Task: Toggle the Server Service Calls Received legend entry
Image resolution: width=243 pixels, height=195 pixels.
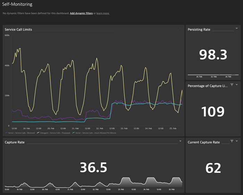Action: tap(22, 133)
